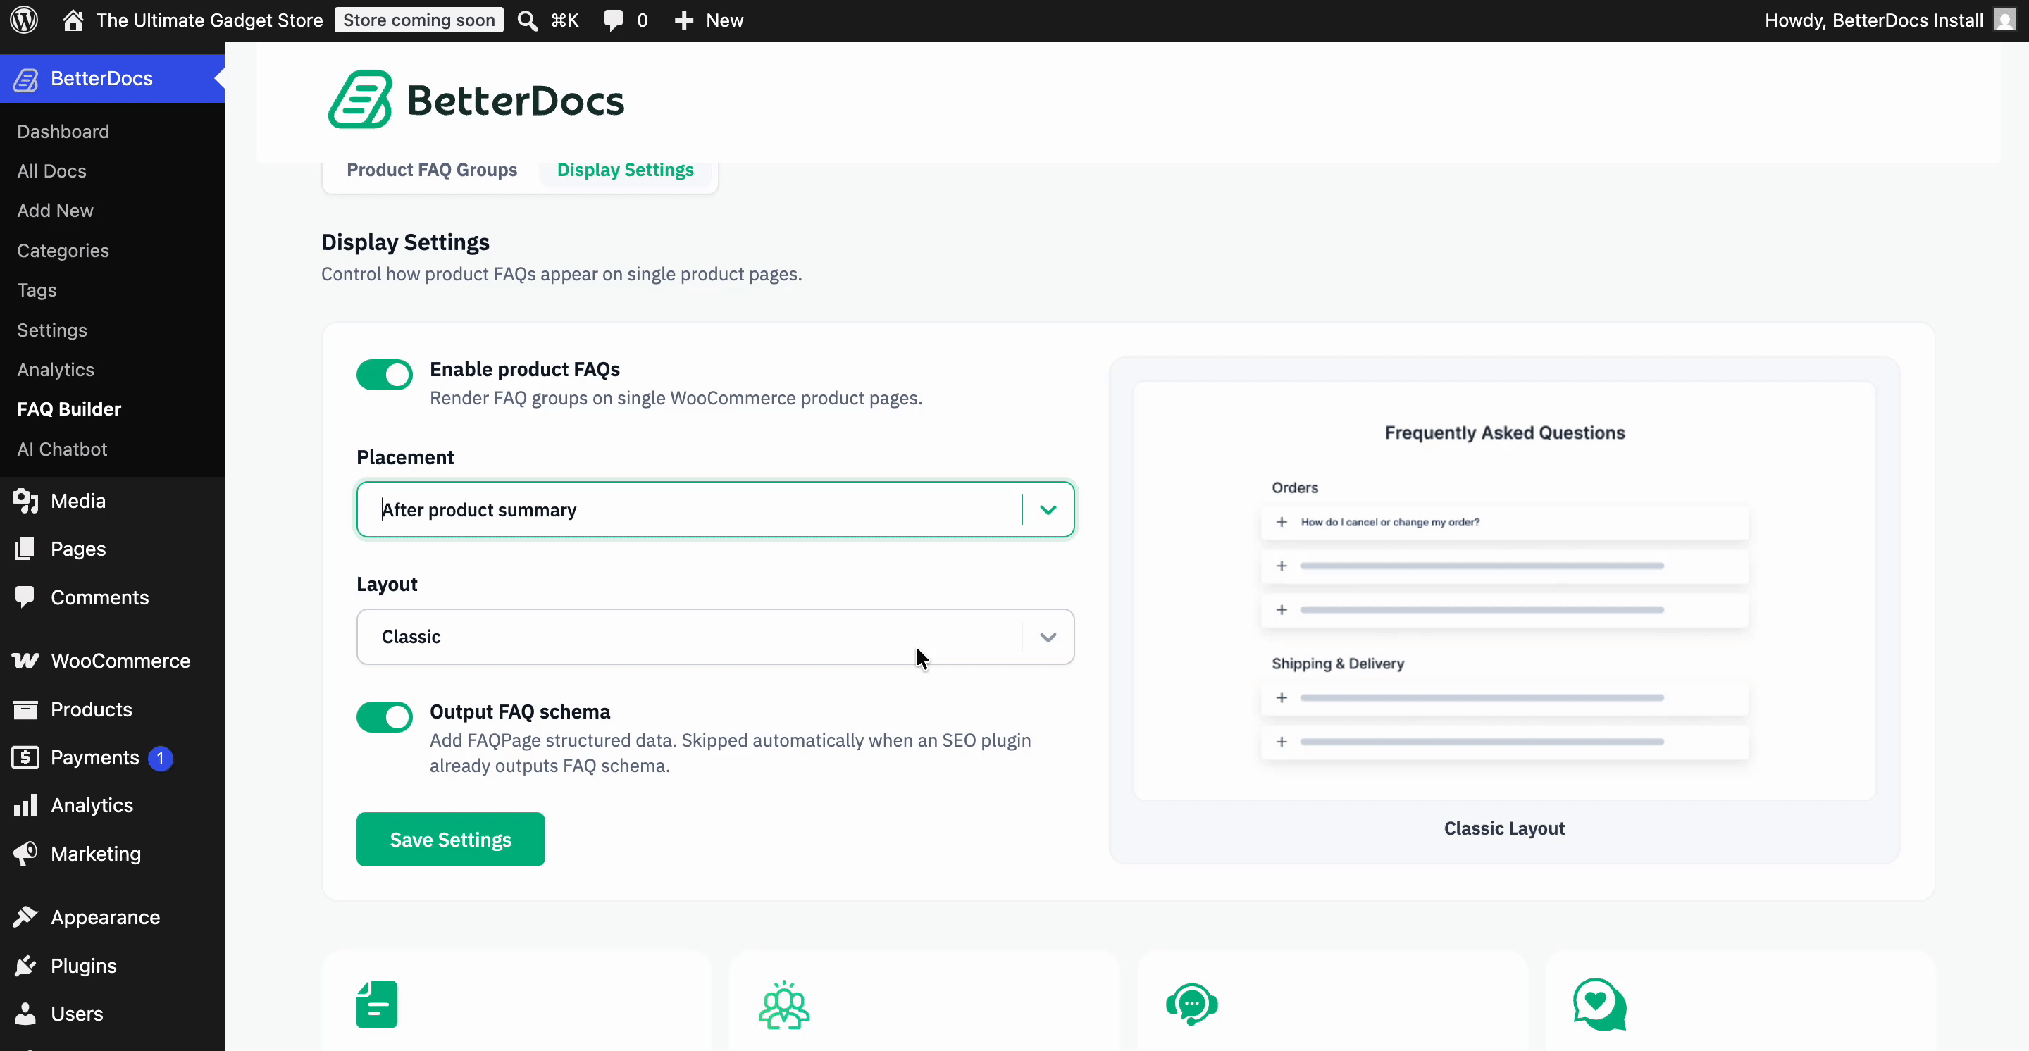Click the Store coming soon badge
The image size is (2029, 1051).
(x=419, y=20)
